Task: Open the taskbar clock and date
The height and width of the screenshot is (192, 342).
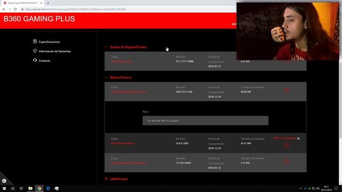Action: 327,188
